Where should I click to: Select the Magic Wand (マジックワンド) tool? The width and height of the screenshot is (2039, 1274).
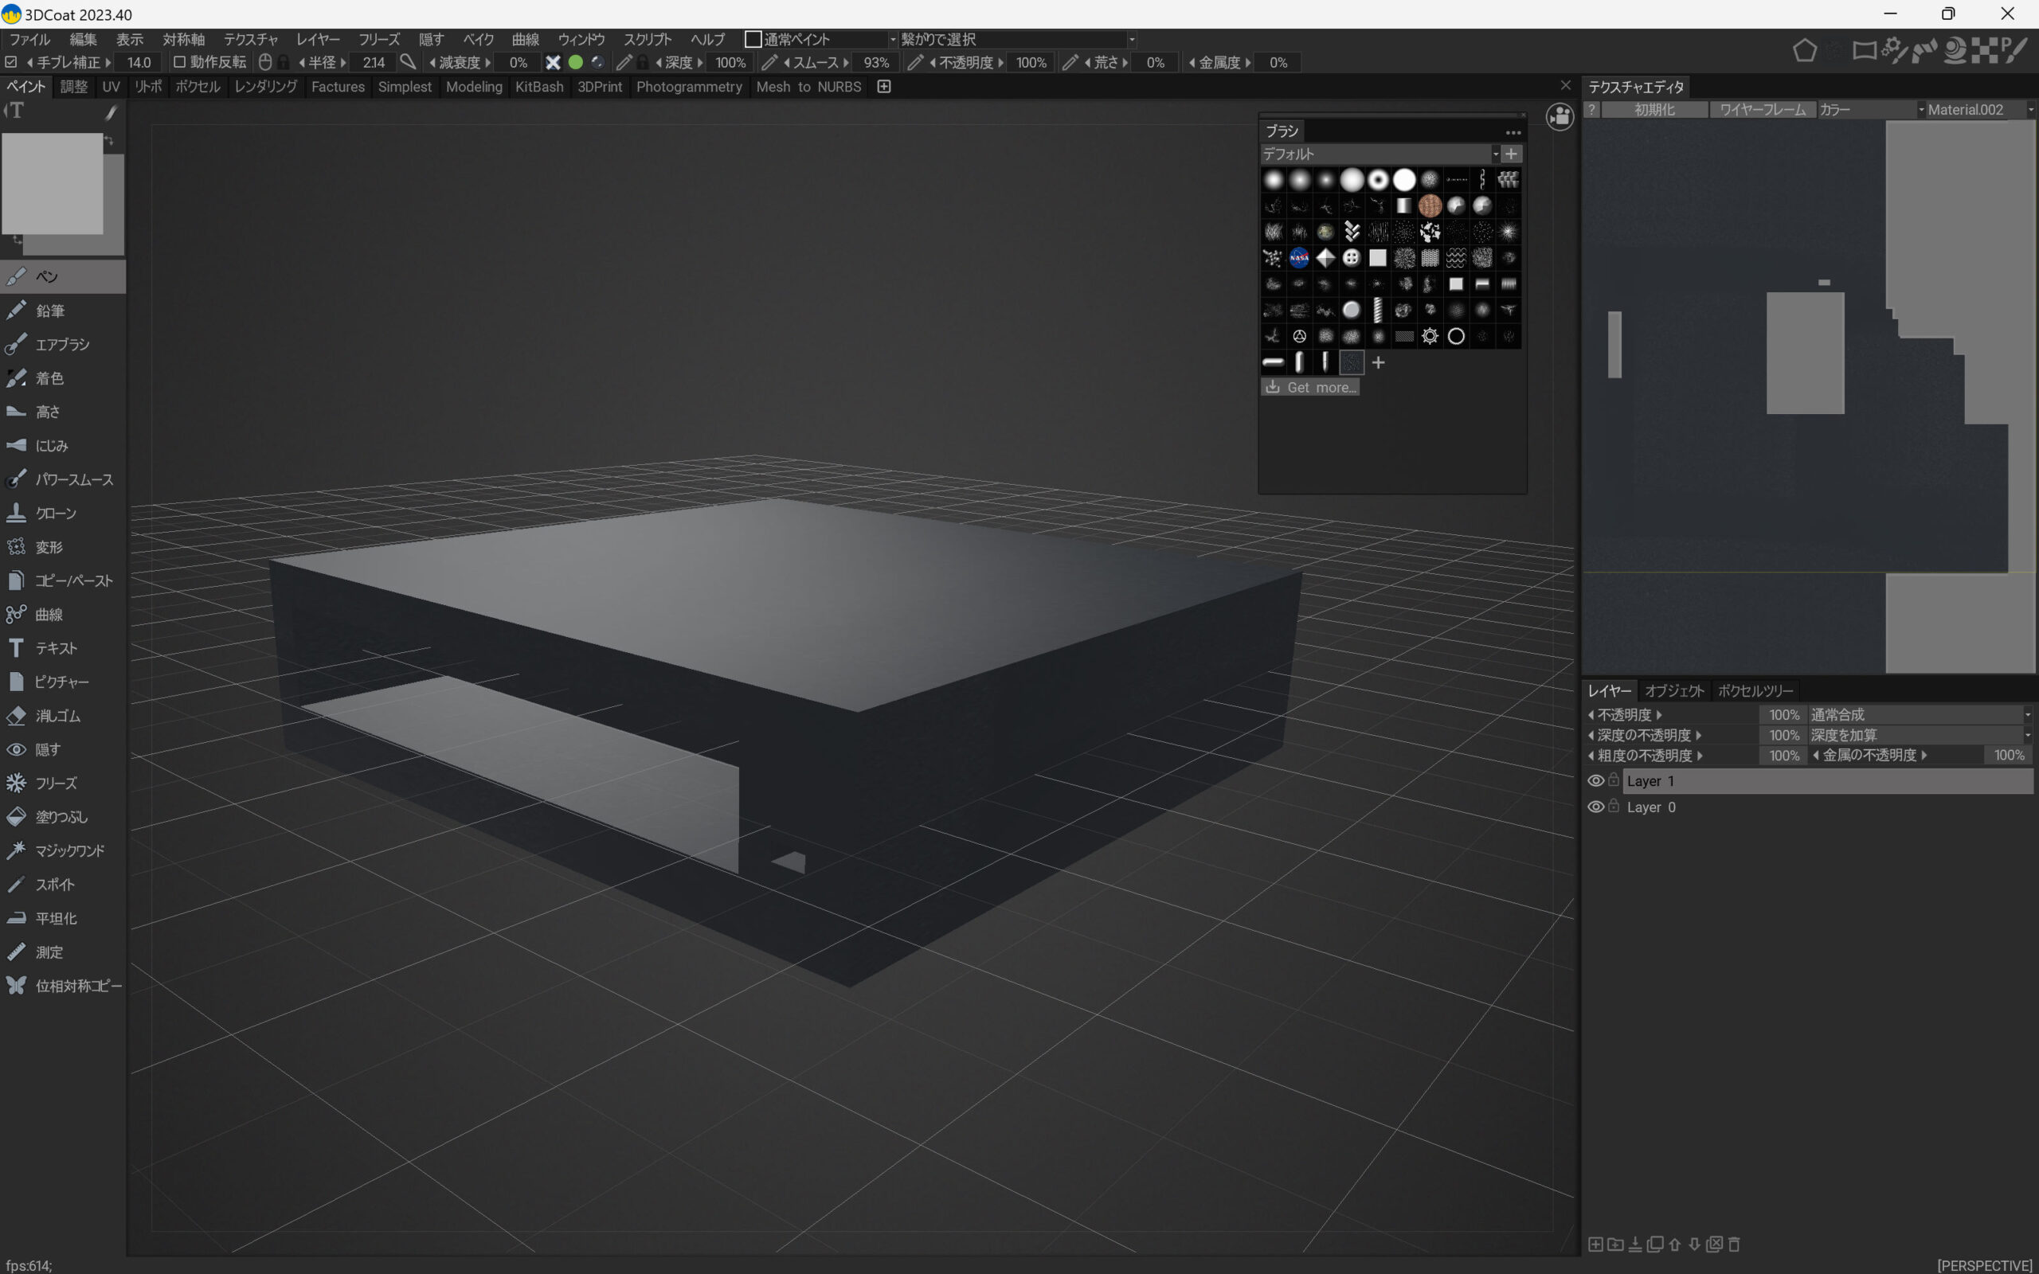[69, 850]
